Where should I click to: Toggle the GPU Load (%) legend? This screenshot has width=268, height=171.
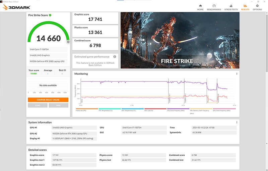(x=155, y=110)
